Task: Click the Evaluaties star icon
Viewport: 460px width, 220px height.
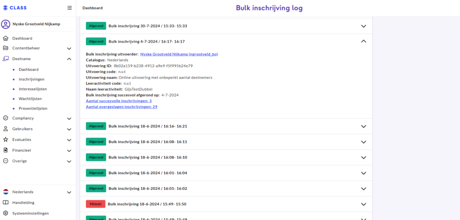Action: tap(5, 140)
